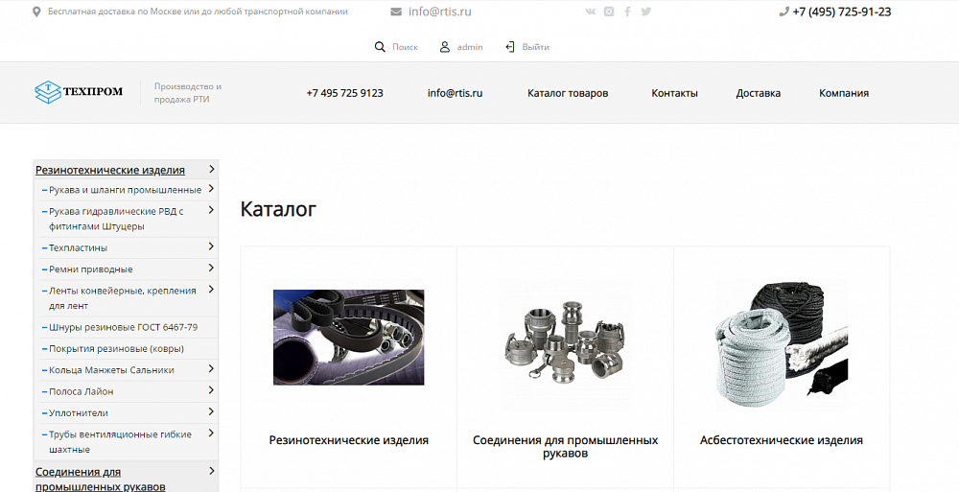This screenshot has width=959, height=492.
Task: Open Резинотехнические изделия catalog card title
Action: (x=349, y=440)
